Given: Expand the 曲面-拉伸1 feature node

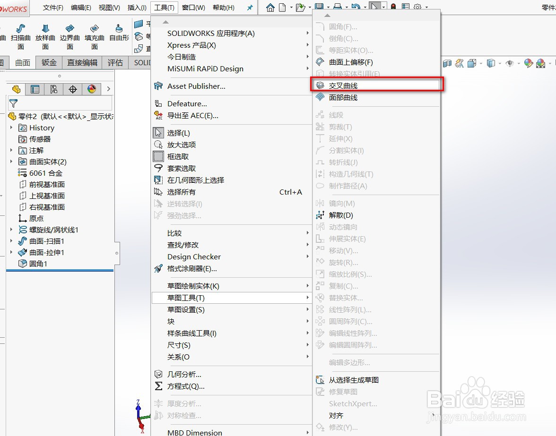Looking at the screenshot, I should pos(11,252).
